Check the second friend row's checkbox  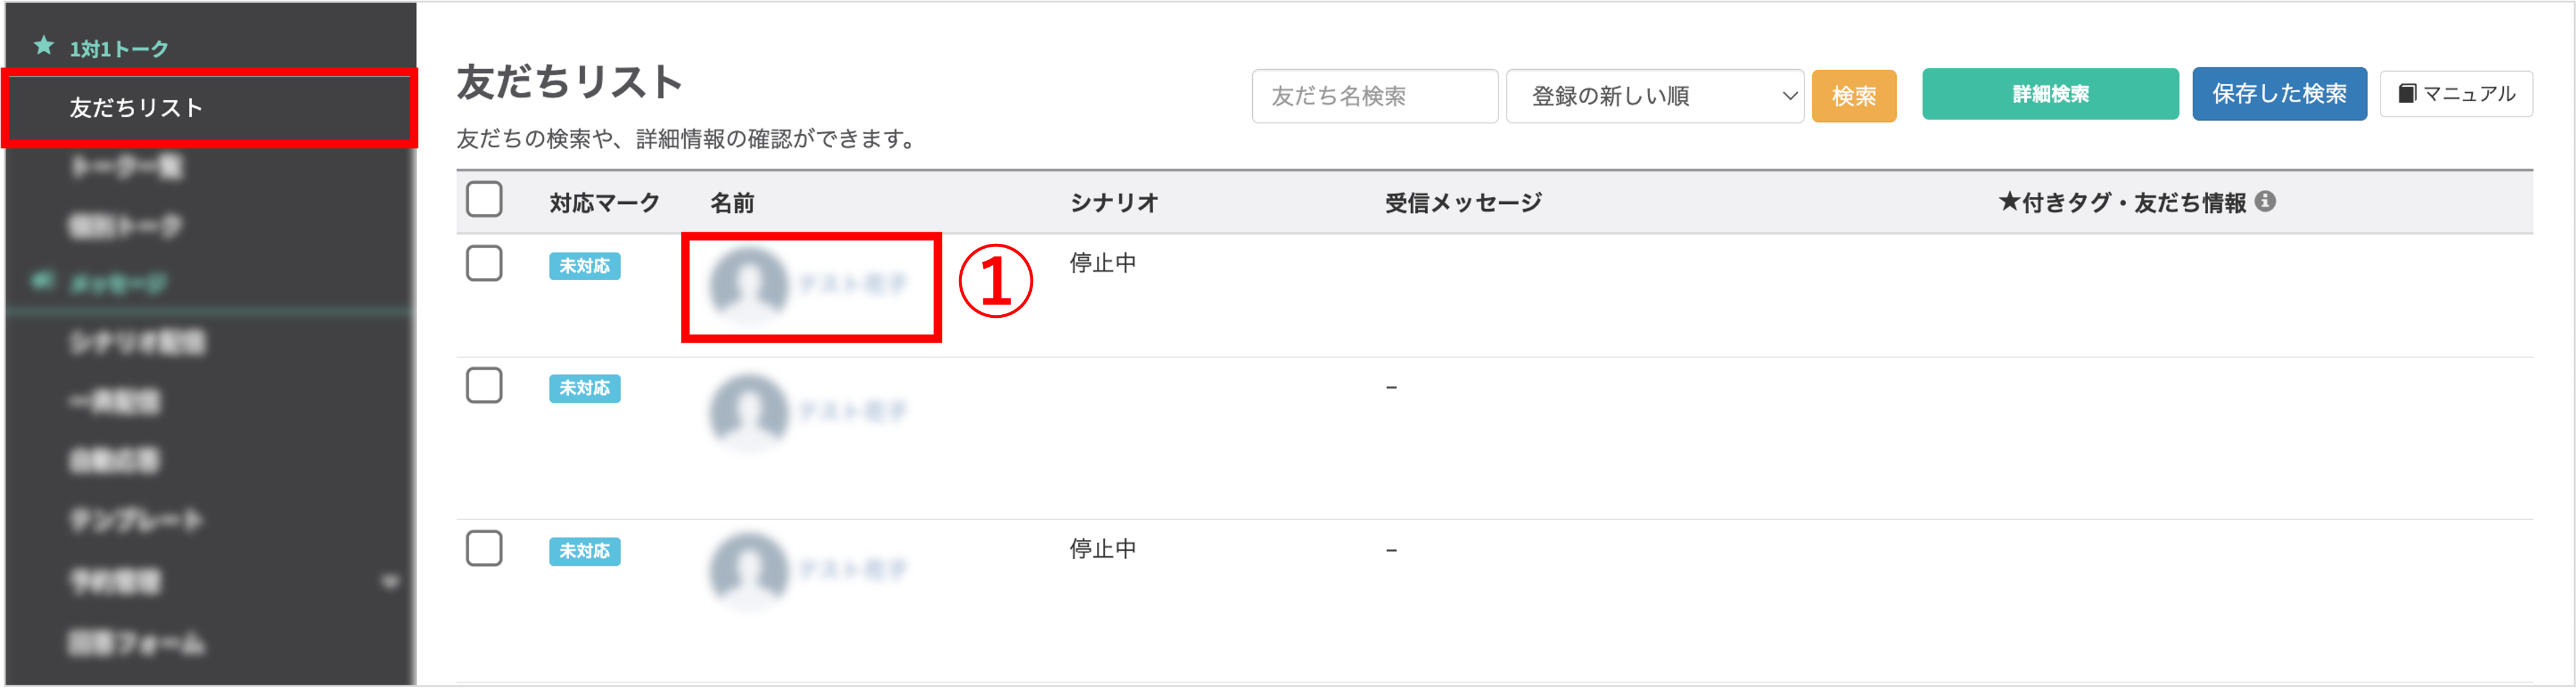click(484, 386)
